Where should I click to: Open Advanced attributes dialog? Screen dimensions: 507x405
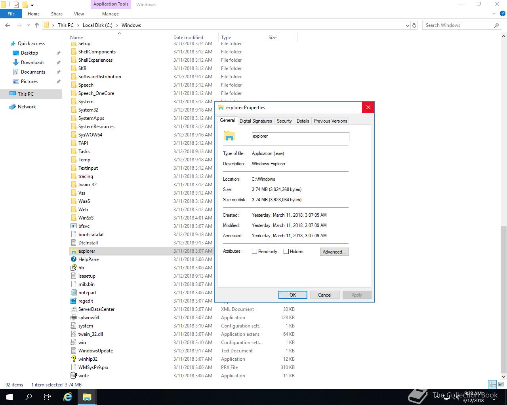coord(334,252)
